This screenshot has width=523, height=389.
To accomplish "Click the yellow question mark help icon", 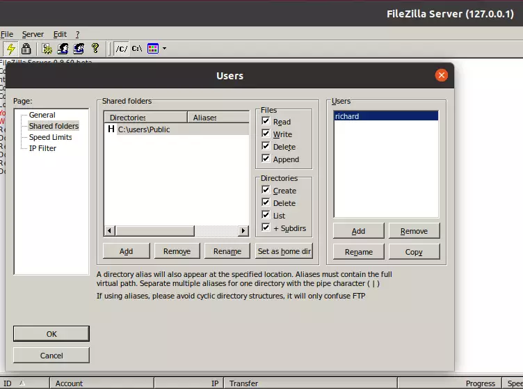I will [x=95, y=49].
